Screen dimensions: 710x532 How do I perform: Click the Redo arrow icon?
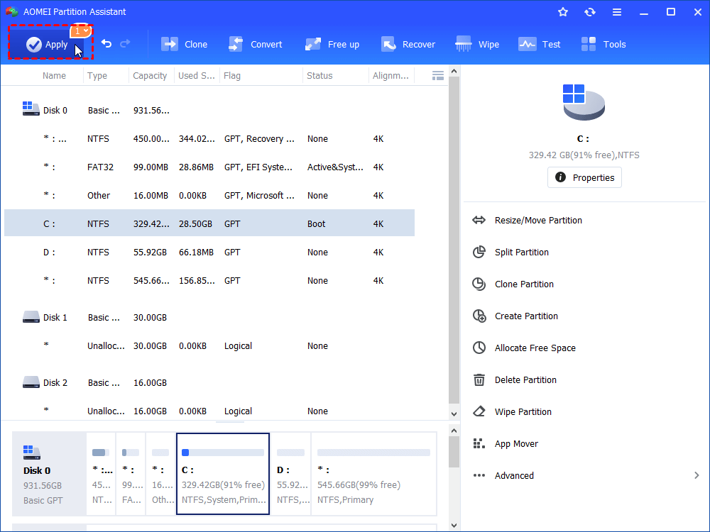click(x=126, y=44)
